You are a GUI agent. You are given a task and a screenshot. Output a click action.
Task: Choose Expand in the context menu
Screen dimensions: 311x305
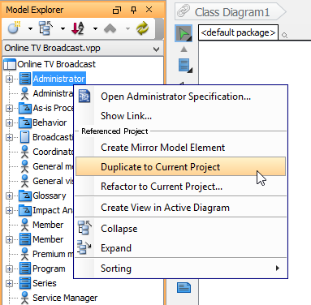point(180,248)
